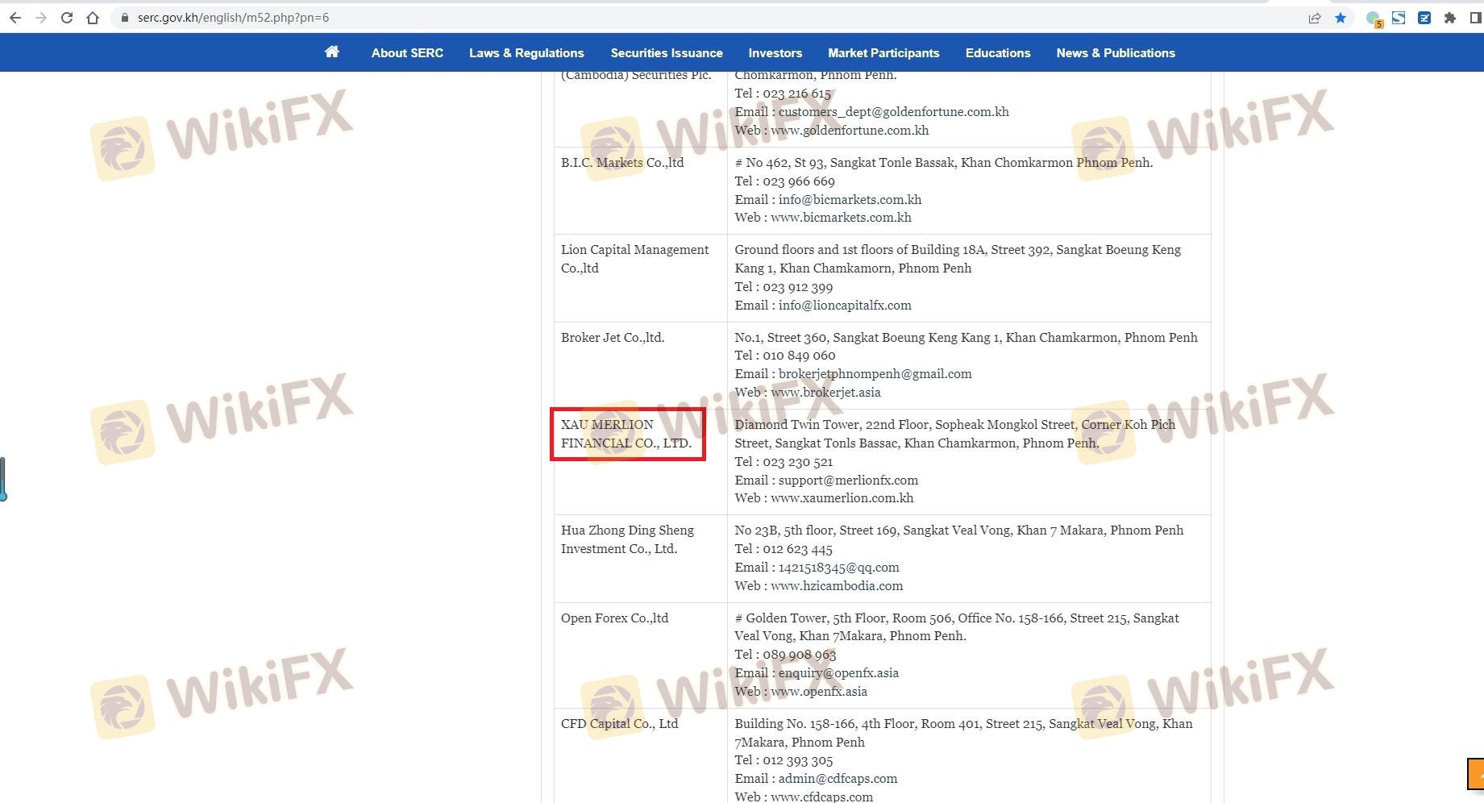Image resolution: width=1484 pixels, height=803 pixels.
Task: Expand the News & Publications menu
Action: (1116, 53)
